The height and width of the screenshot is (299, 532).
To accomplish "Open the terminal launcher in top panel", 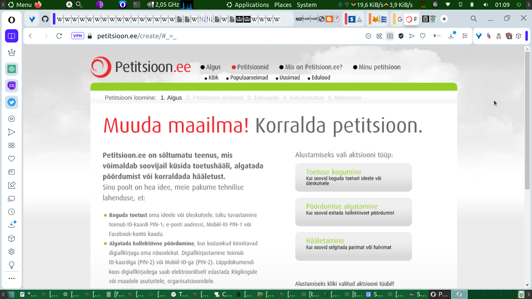I will pos(137,5).
